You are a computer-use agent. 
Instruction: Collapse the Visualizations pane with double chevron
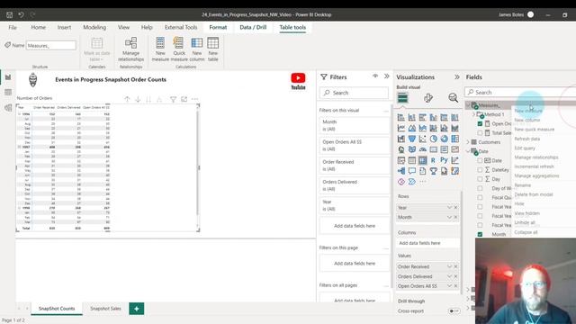click(456, 76)
